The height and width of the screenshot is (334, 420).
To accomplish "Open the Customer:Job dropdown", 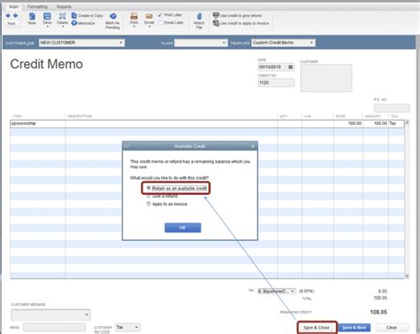I will point(121,43).
